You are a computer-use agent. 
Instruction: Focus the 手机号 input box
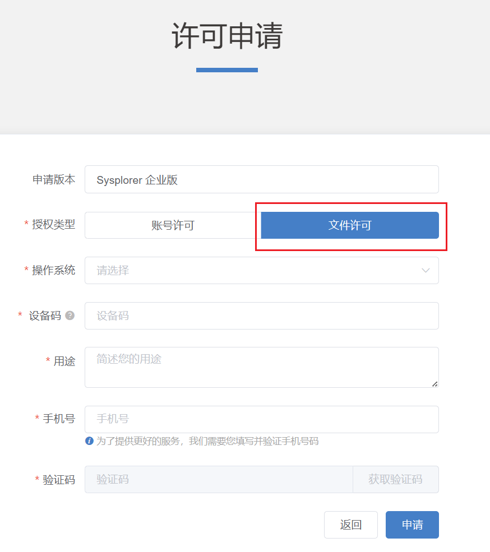(261, 419)
